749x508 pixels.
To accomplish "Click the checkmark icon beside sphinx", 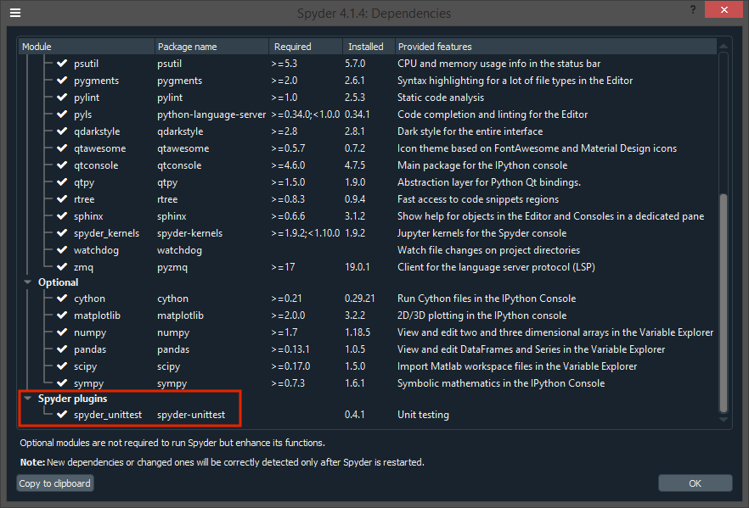I will pyautogui.click(x=62, y=215).
